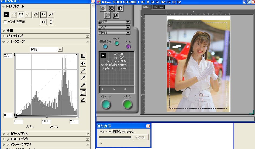The height and width of the screenshot is (149, 255).
Task: Select the hand pan tool
Action: [14, 15]
